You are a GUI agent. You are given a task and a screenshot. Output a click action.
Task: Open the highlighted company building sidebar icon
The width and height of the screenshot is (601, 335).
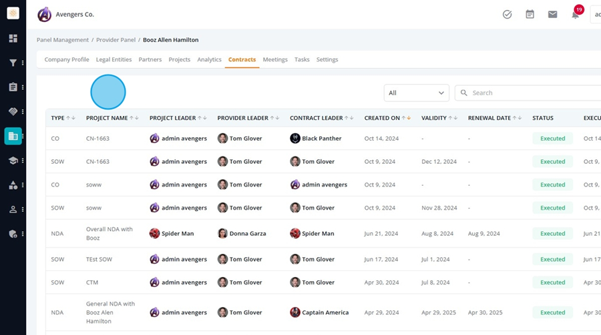pyautogui.click(x=13, y=136)
